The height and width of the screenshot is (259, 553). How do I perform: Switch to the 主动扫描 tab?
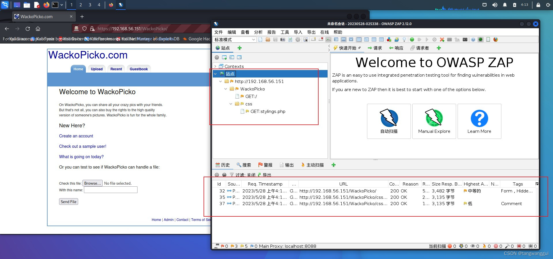click(313, 165)
